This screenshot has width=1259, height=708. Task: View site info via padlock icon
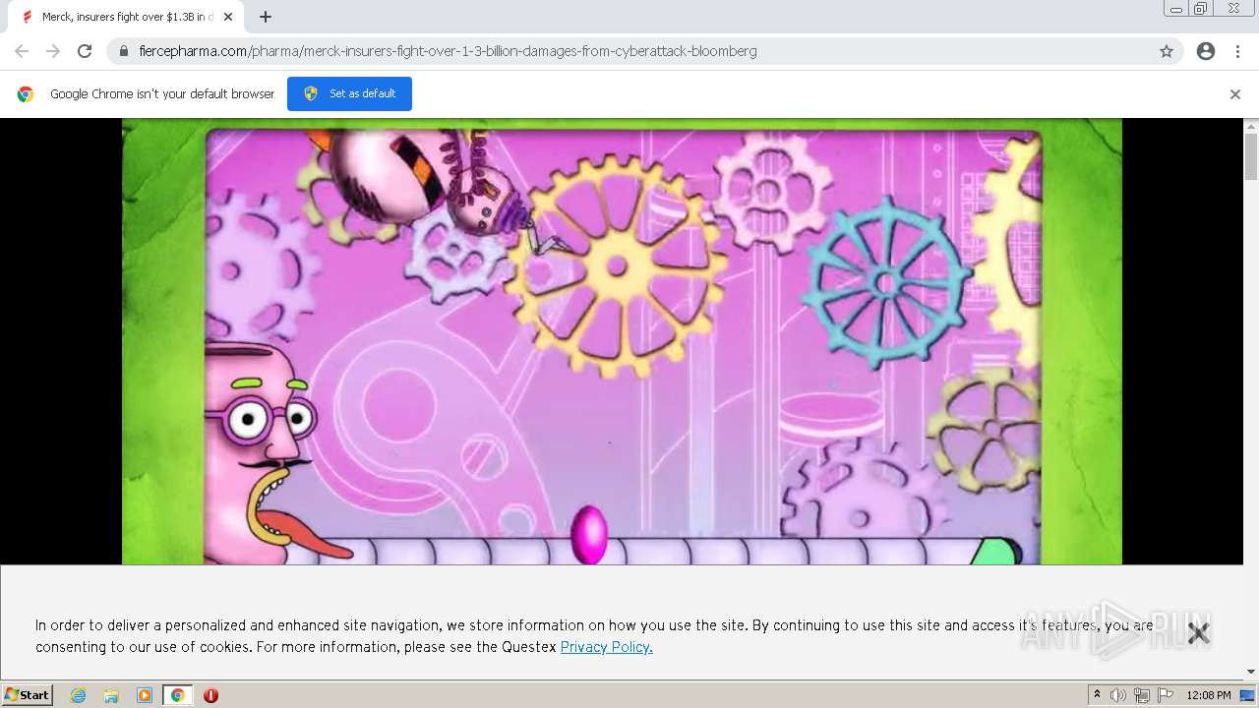(124, 51)
